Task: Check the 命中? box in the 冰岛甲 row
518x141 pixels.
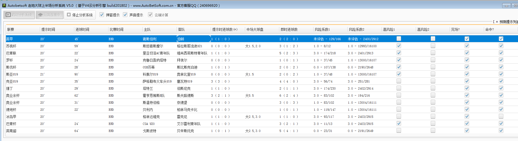Action: 501,116
